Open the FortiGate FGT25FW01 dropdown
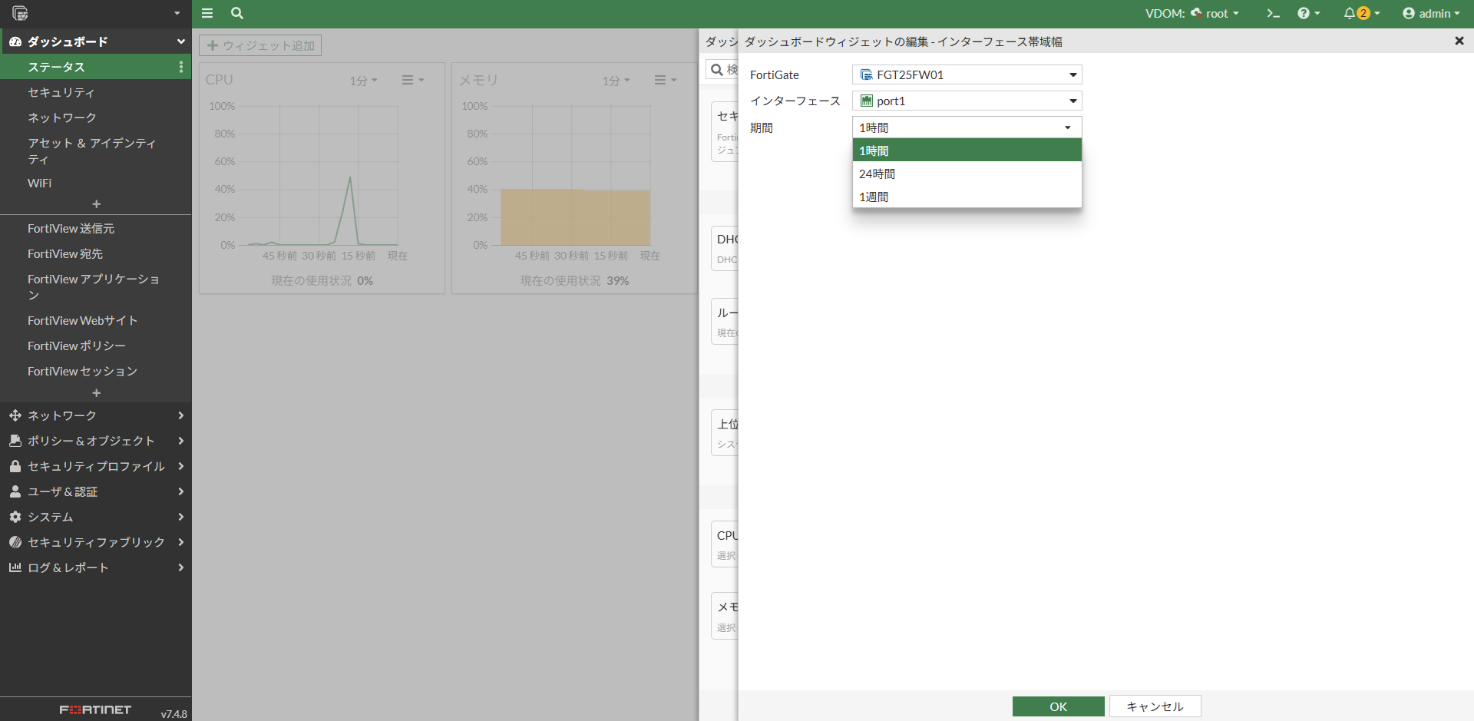The height and width of the screenshot is (721, 1474). point(967,74)
